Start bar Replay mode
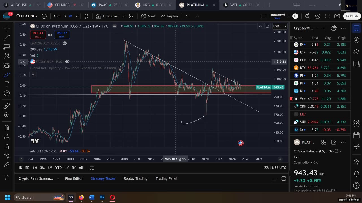Screen dimensions: 362x203 [x=170, y=16]
